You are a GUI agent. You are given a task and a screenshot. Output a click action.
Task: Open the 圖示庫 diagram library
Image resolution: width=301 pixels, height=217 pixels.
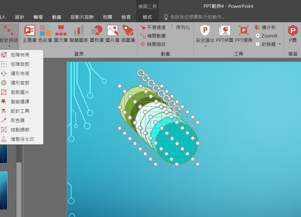tap(61, 33)
